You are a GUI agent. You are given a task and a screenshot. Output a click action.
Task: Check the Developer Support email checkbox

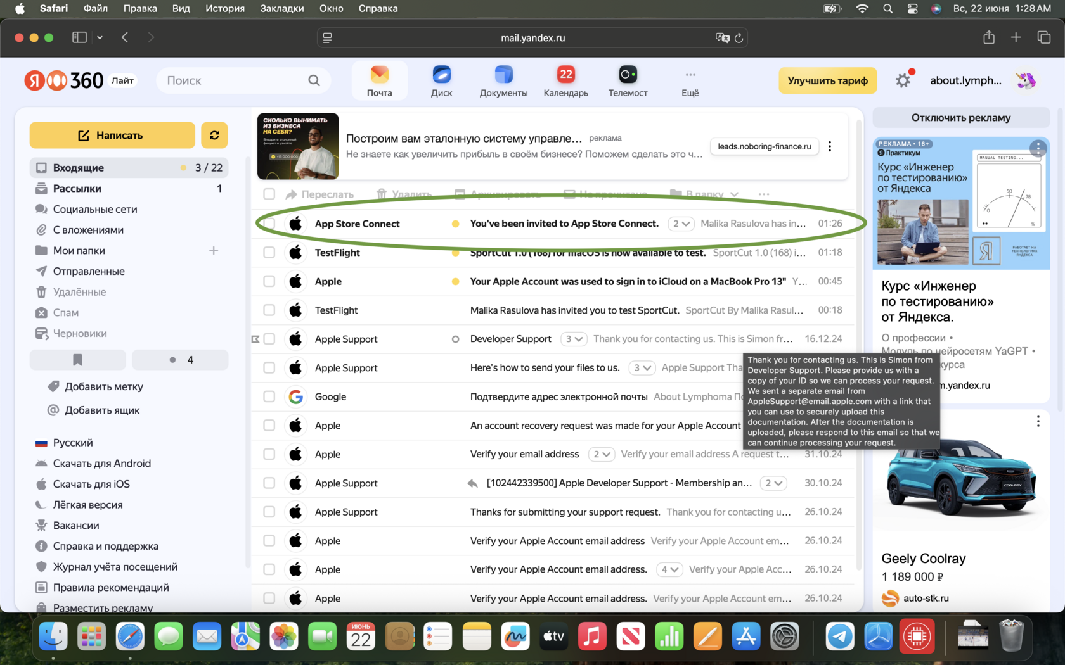point(269,339)
